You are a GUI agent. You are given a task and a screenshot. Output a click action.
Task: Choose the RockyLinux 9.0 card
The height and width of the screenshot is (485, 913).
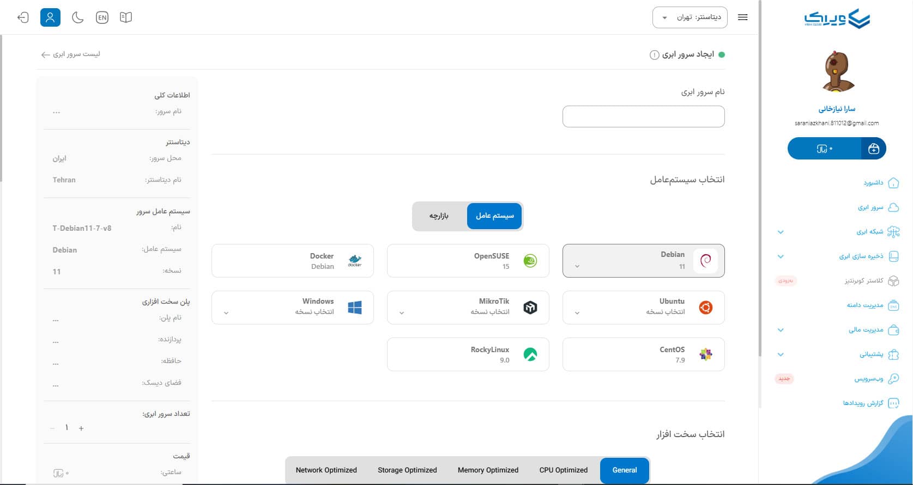(468, 354)
